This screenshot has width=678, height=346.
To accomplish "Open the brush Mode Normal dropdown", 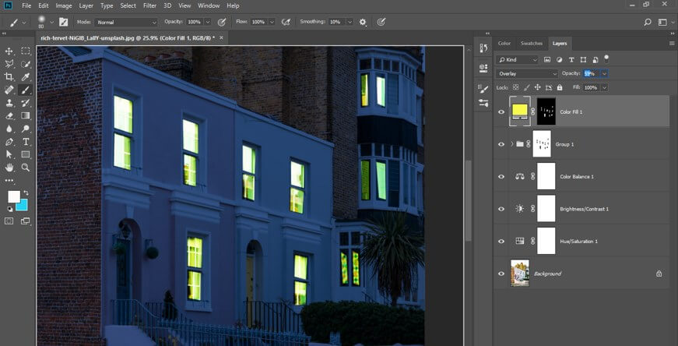I will coord(126,22).
